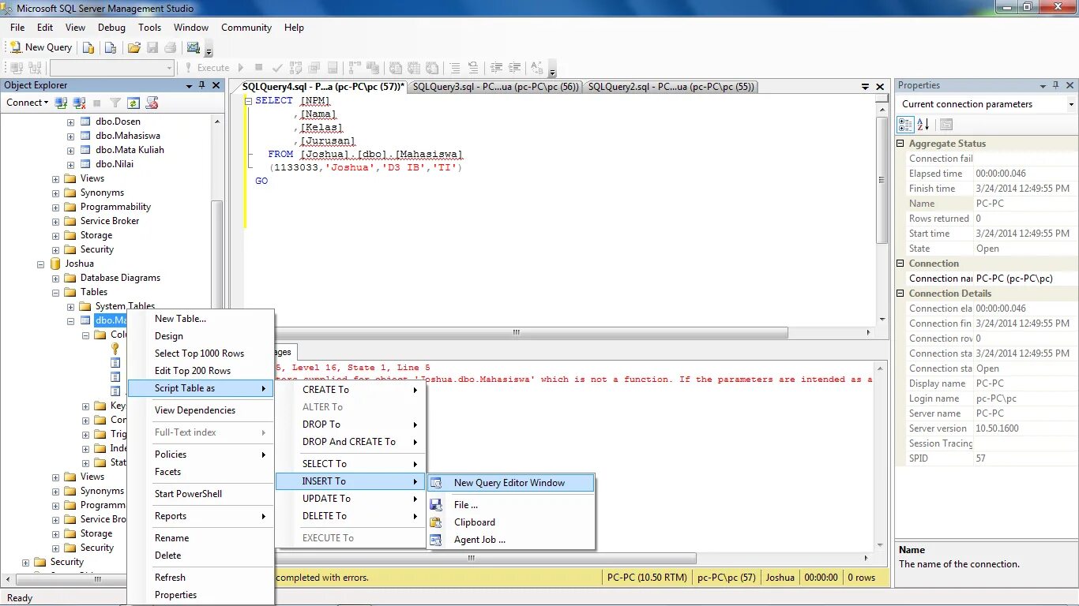Click the query editor vertical scrollbar
The image size is (1079, 606).
(883, 180)
